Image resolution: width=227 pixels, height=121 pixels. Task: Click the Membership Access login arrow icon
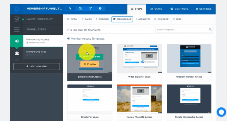pos(17,41)
